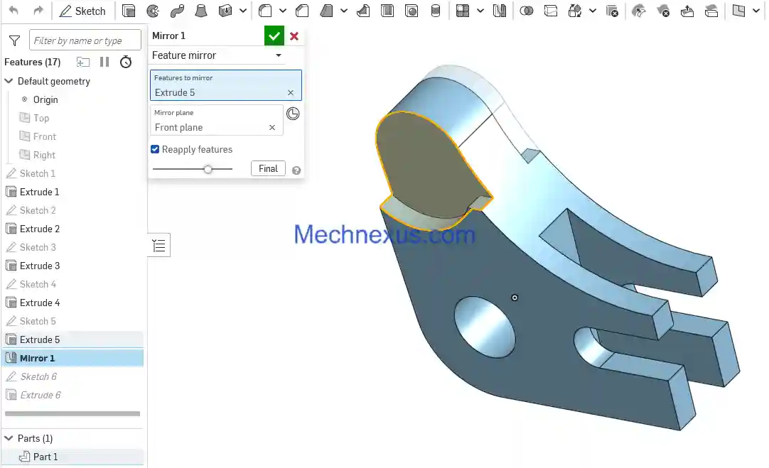The width and height of the screenshot is (769, 468).
Task: Choose the Loft tool
Action: (201, 11)
